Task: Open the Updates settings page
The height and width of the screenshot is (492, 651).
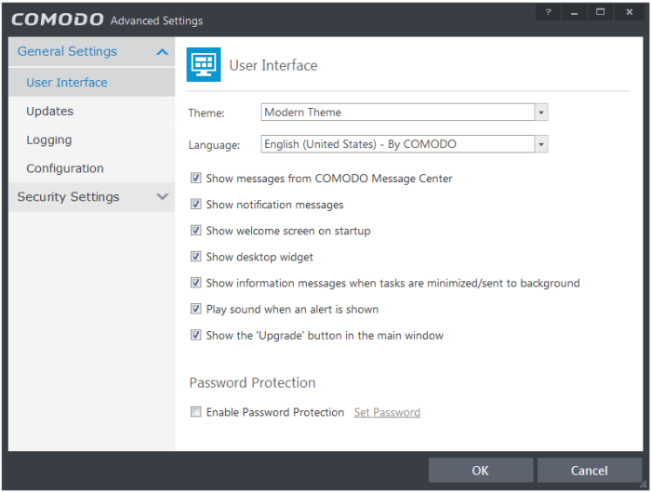Action: (x=92, y=112)
